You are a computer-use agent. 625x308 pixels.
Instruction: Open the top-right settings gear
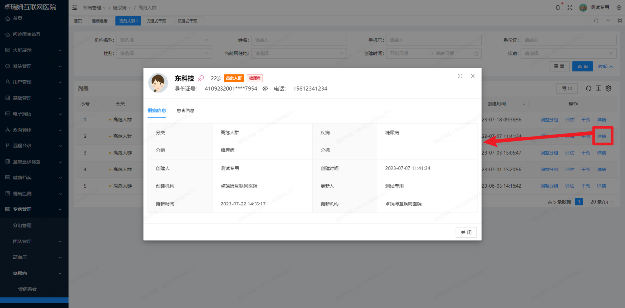tap(619, 7)
